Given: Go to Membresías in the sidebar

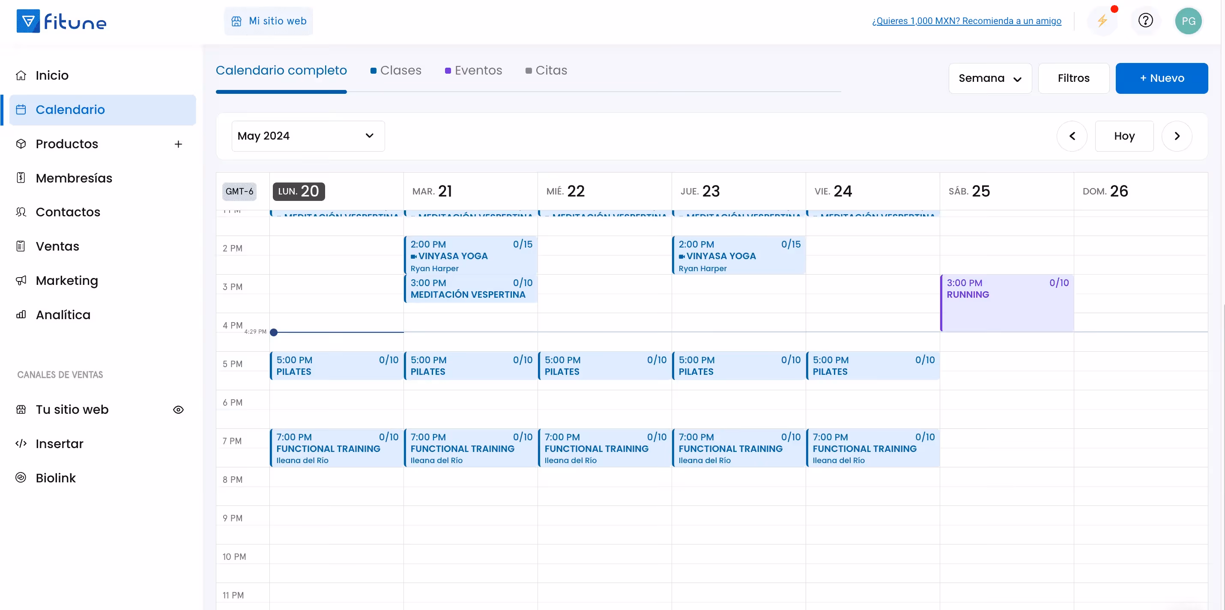Looking at the screenshot, I should pos(74,178).
